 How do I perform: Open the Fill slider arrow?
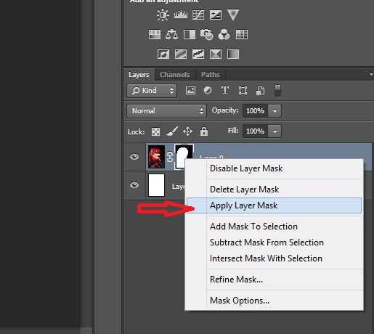click(275, 131)
